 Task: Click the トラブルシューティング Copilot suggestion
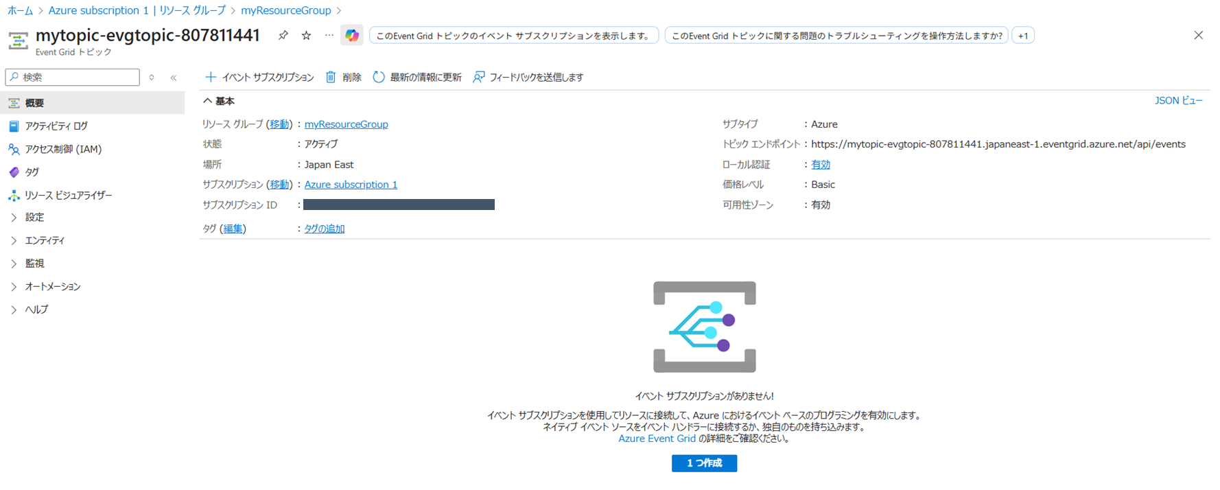(x=836, y=36)
